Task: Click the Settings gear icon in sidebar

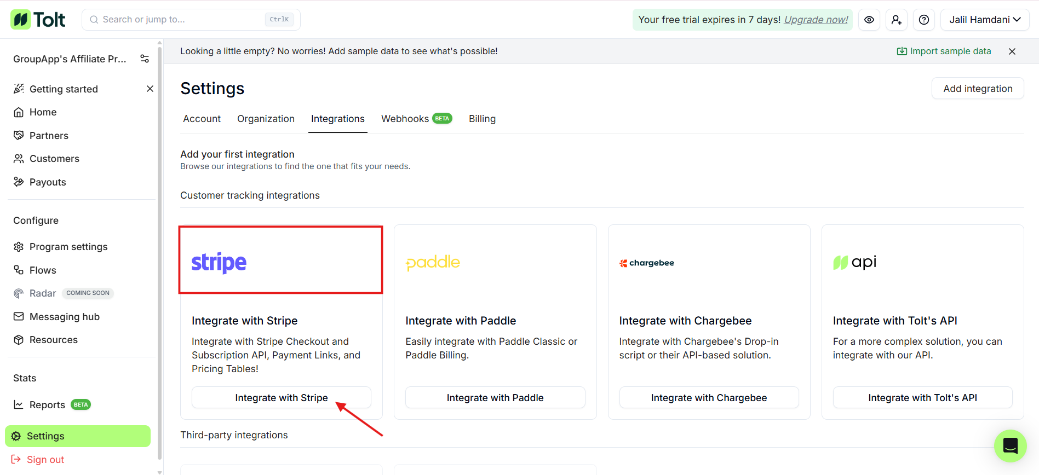Action: click(16, 436)
